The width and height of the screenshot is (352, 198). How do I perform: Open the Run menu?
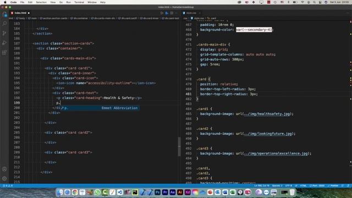(x=68, y=2)
